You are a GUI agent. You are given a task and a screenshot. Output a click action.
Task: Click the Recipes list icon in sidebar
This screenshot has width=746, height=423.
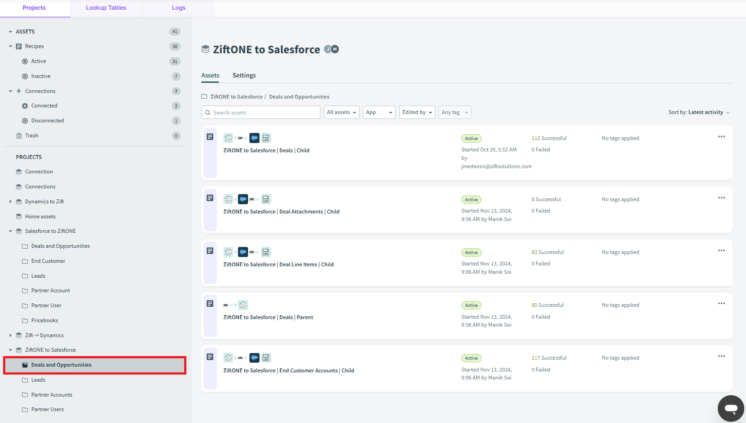[x=19, y=46]
